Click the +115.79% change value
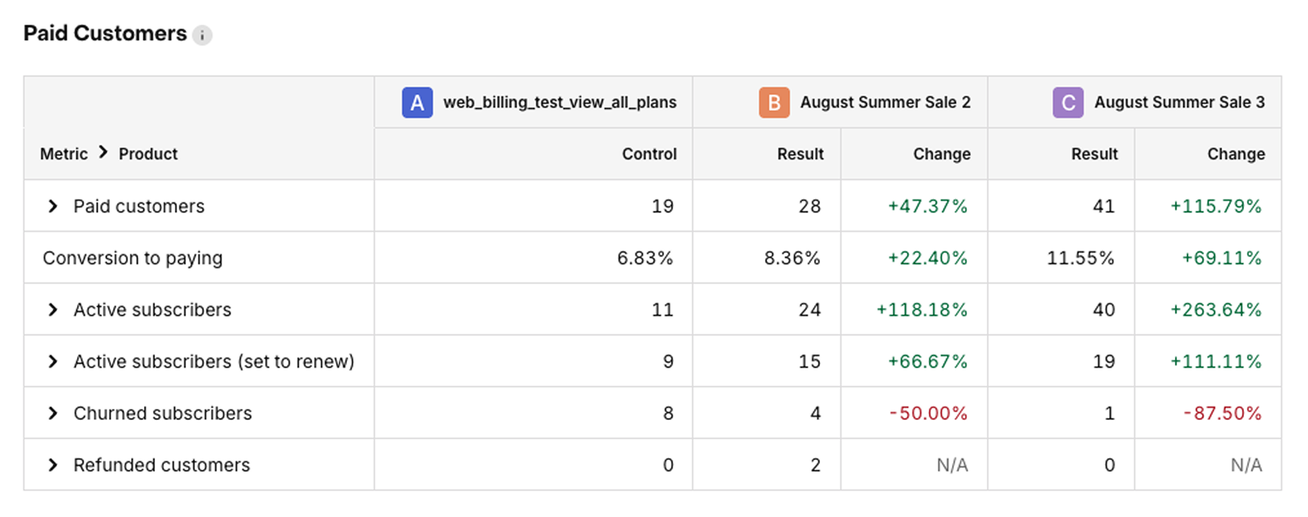This screenshot has width=1308, height=517. click(x=1216, y=206)
